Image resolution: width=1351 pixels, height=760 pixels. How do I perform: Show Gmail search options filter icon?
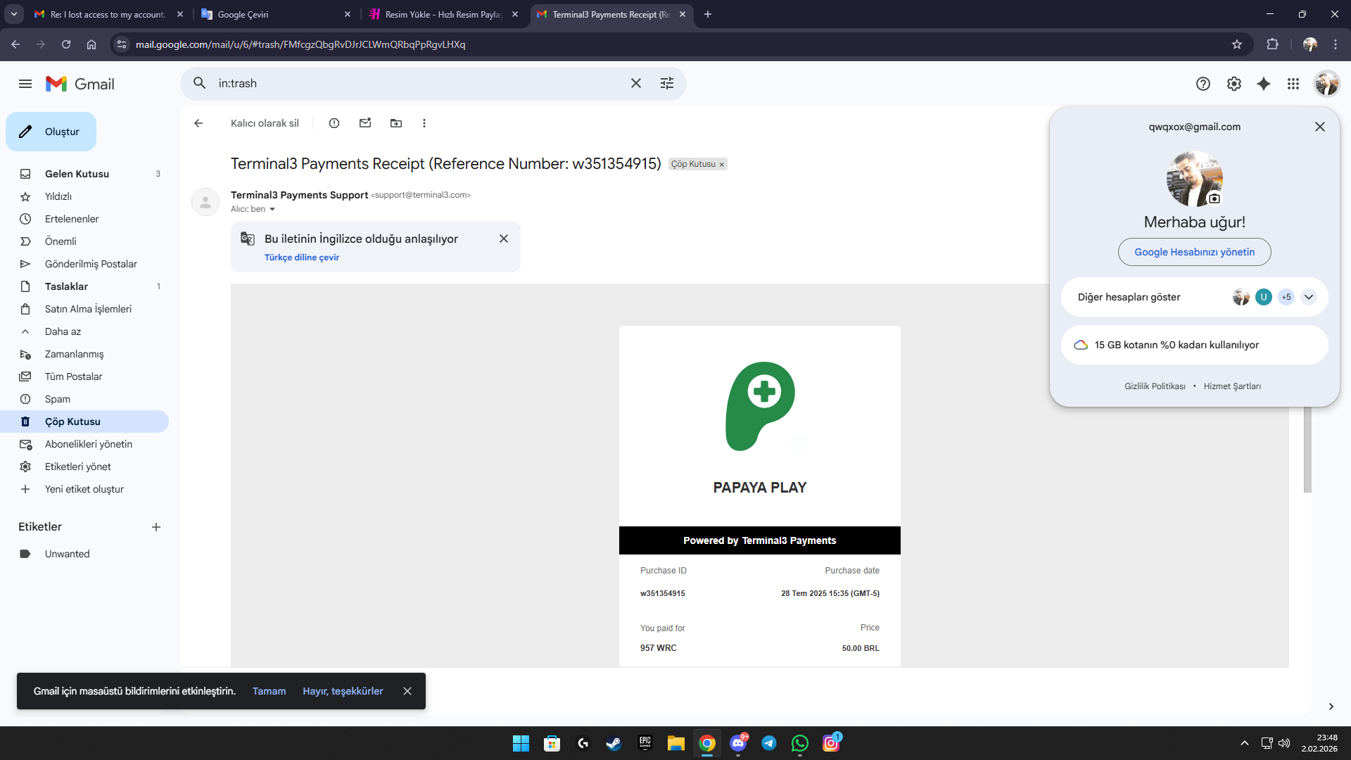click(x=667, y=83)
